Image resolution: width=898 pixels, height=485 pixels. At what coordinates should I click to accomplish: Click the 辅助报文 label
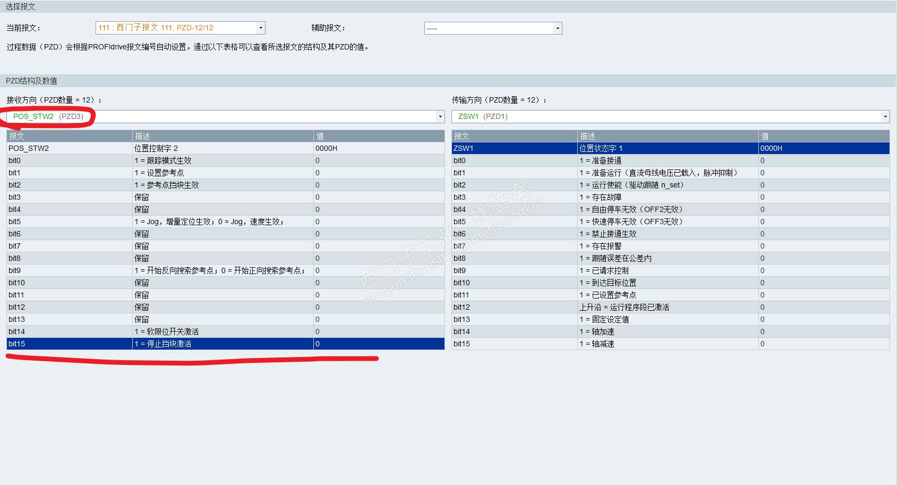pos(328,28)
